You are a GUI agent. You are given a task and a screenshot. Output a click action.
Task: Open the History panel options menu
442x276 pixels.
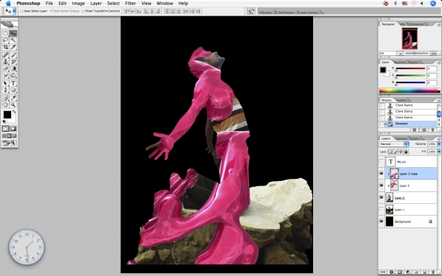pos(438,100)
